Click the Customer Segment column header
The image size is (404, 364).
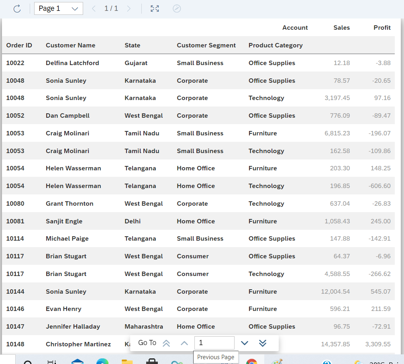click(206, 45)
